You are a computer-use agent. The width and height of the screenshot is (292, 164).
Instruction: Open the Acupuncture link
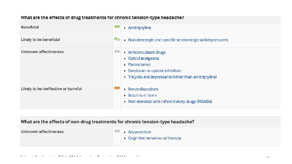139,132
